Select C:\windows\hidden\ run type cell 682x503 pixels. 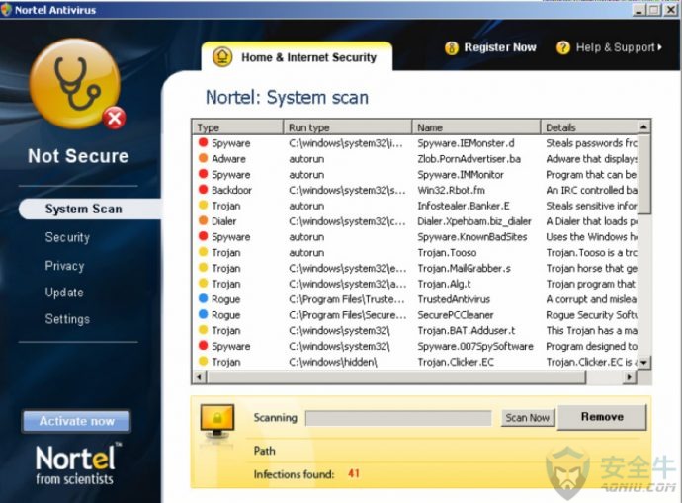tap(333, 362)
